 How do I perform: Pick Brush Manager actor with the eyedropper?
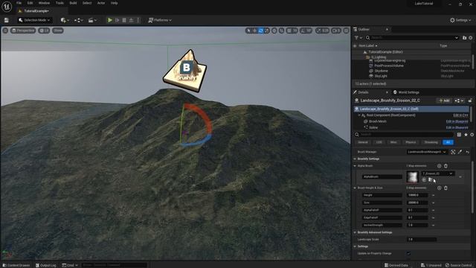tap(460, 152)
